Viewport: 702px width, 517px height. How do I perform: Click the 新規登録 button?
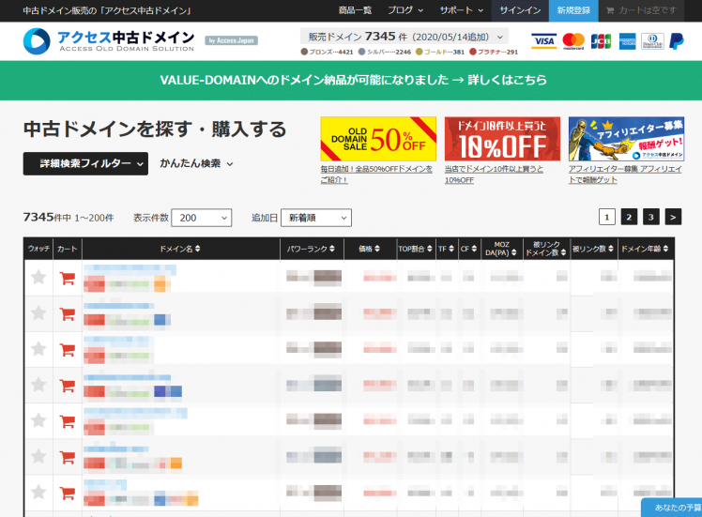(x=573, y=10)
